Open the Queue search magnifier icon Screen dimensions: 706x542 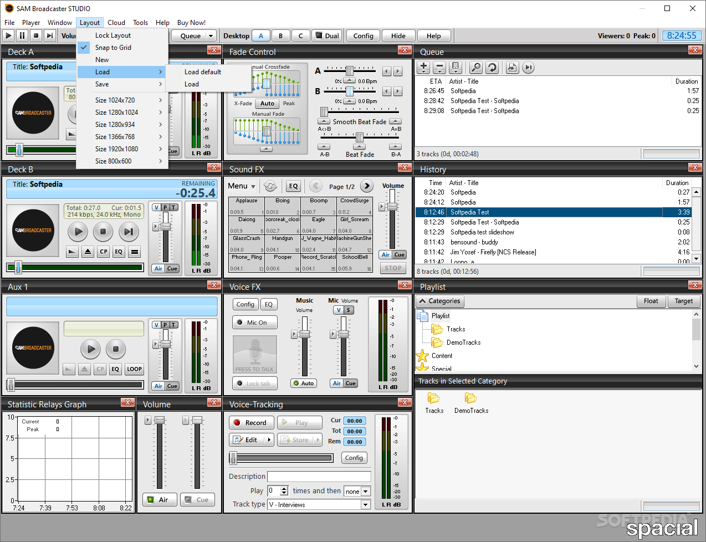[475, 68]
